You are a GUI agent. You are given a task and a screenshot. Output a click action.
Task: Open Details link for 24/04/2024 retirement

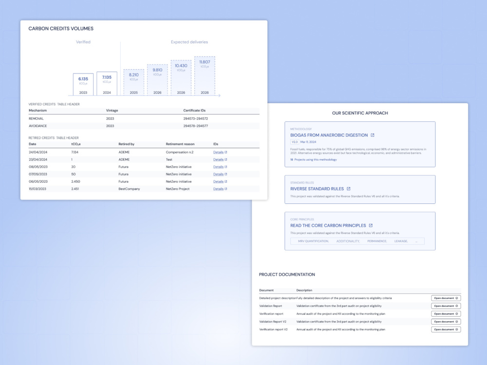click(220, 152)
